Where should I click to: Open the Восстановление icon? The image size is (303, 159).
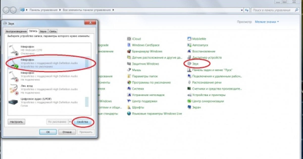click(189, 51)
